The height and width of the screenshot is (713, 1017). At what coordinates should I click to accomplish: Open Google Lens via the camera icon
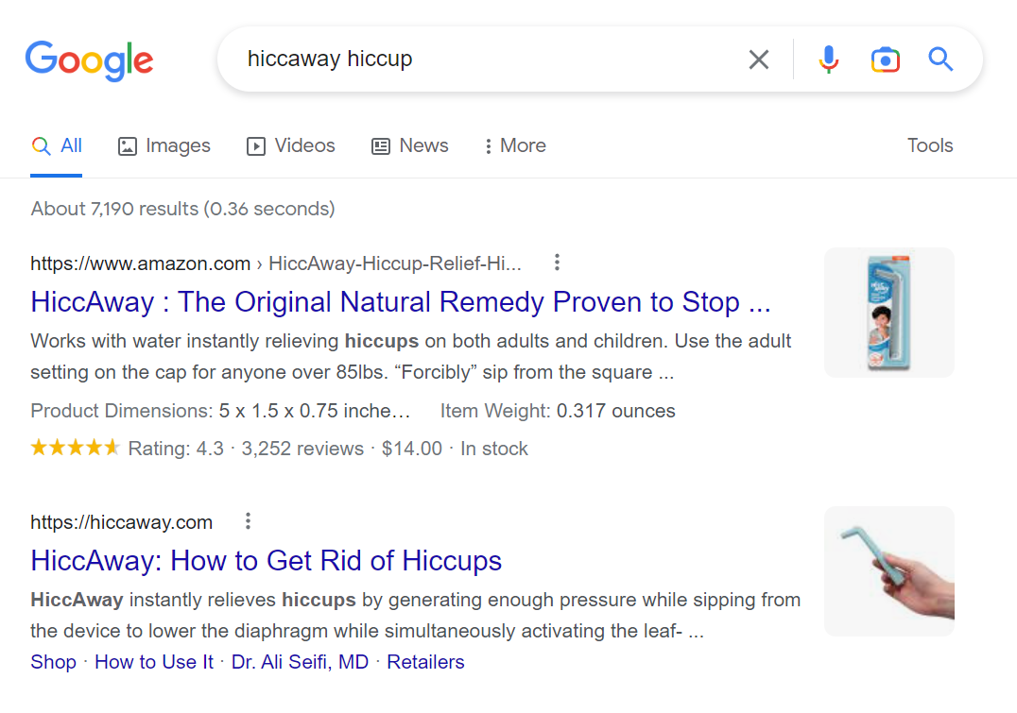[x=886, y=59]
